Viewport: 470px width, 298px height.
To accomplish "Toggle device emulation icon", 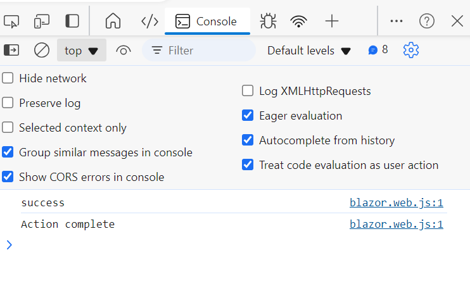I will tap(42, 22).
